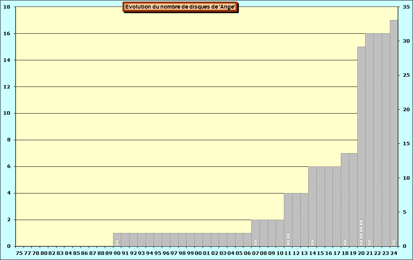This screenshot has width=413, height=260.
Task: Click the gray bar for year 22
Action: coord(377,137)
